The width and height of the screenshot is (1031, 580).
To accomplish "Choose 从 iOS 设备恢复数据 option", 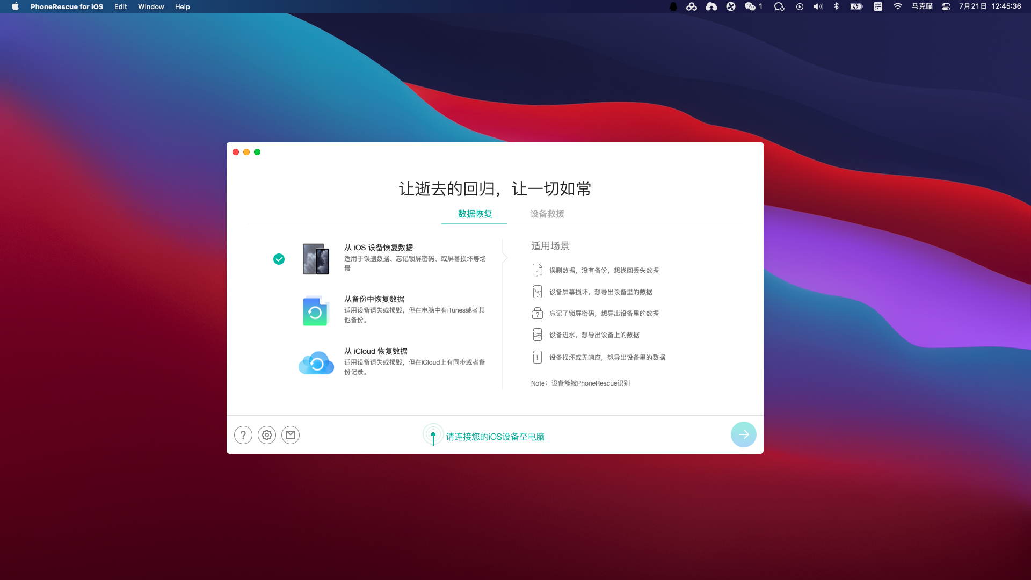I will click(379, 248).
